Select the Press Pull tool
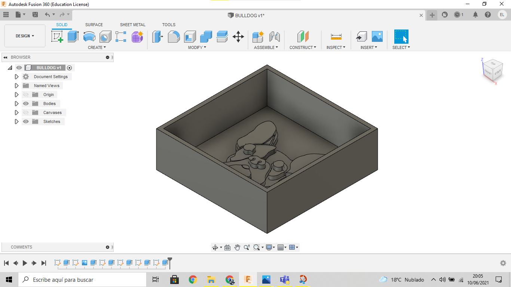This screenshot has height=287, width=511. pos(157,37)
